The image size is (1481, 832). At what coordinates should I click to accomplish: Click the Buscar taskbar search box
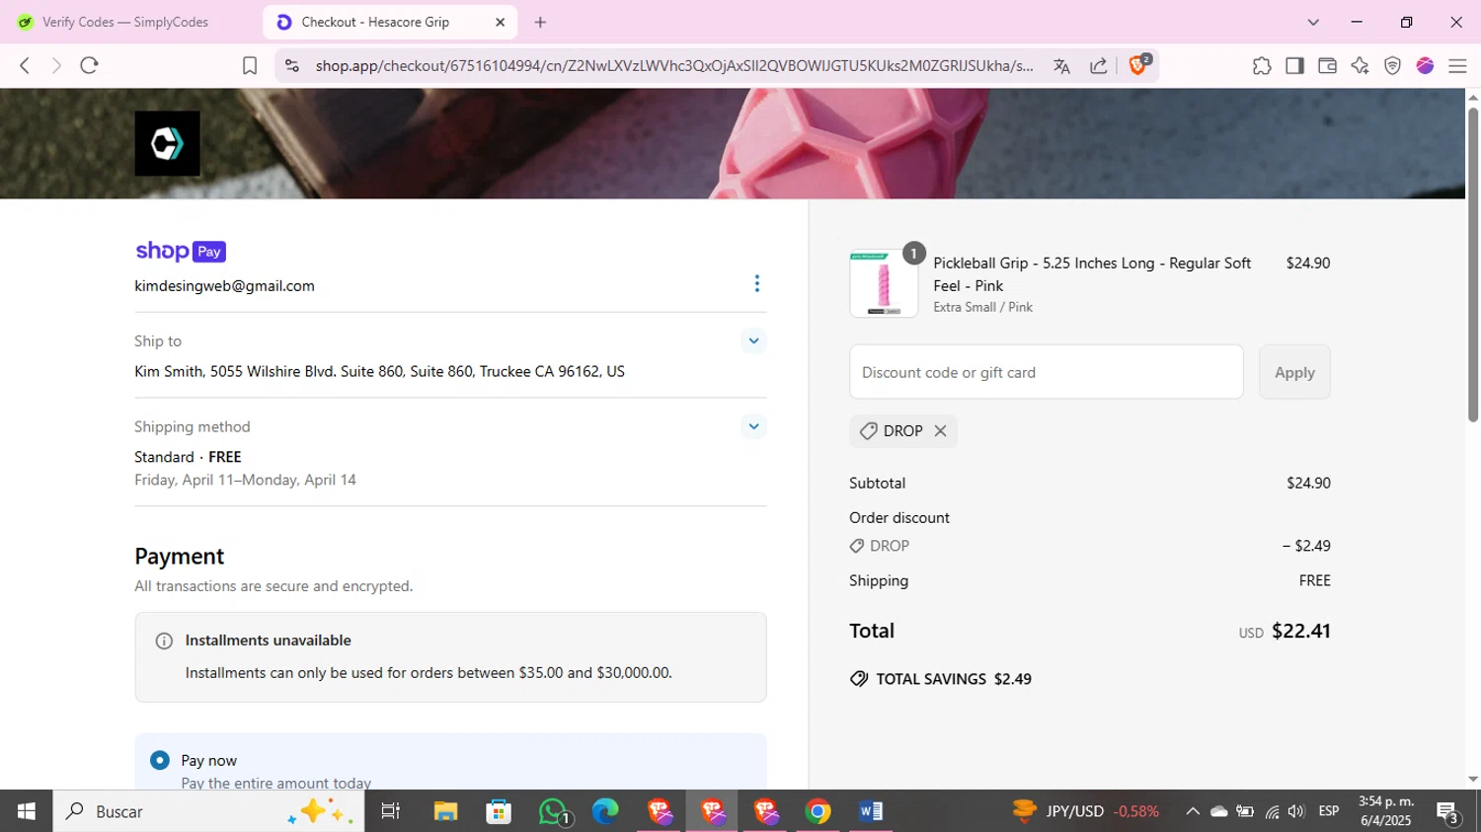[208, 811]
